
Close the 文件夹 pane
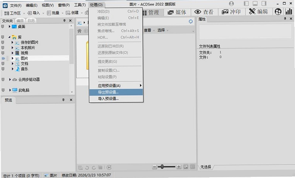(x=71, y=21)
